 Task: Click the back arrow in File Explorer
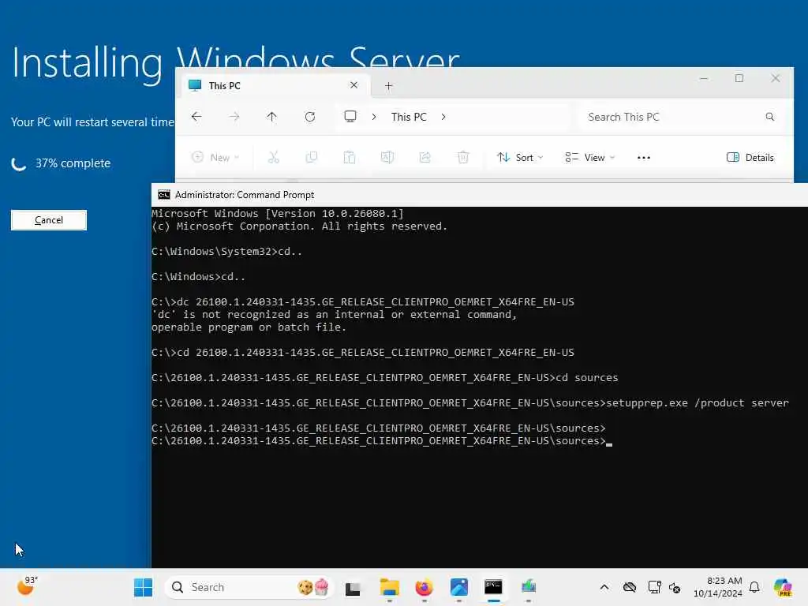click(196, 117)
